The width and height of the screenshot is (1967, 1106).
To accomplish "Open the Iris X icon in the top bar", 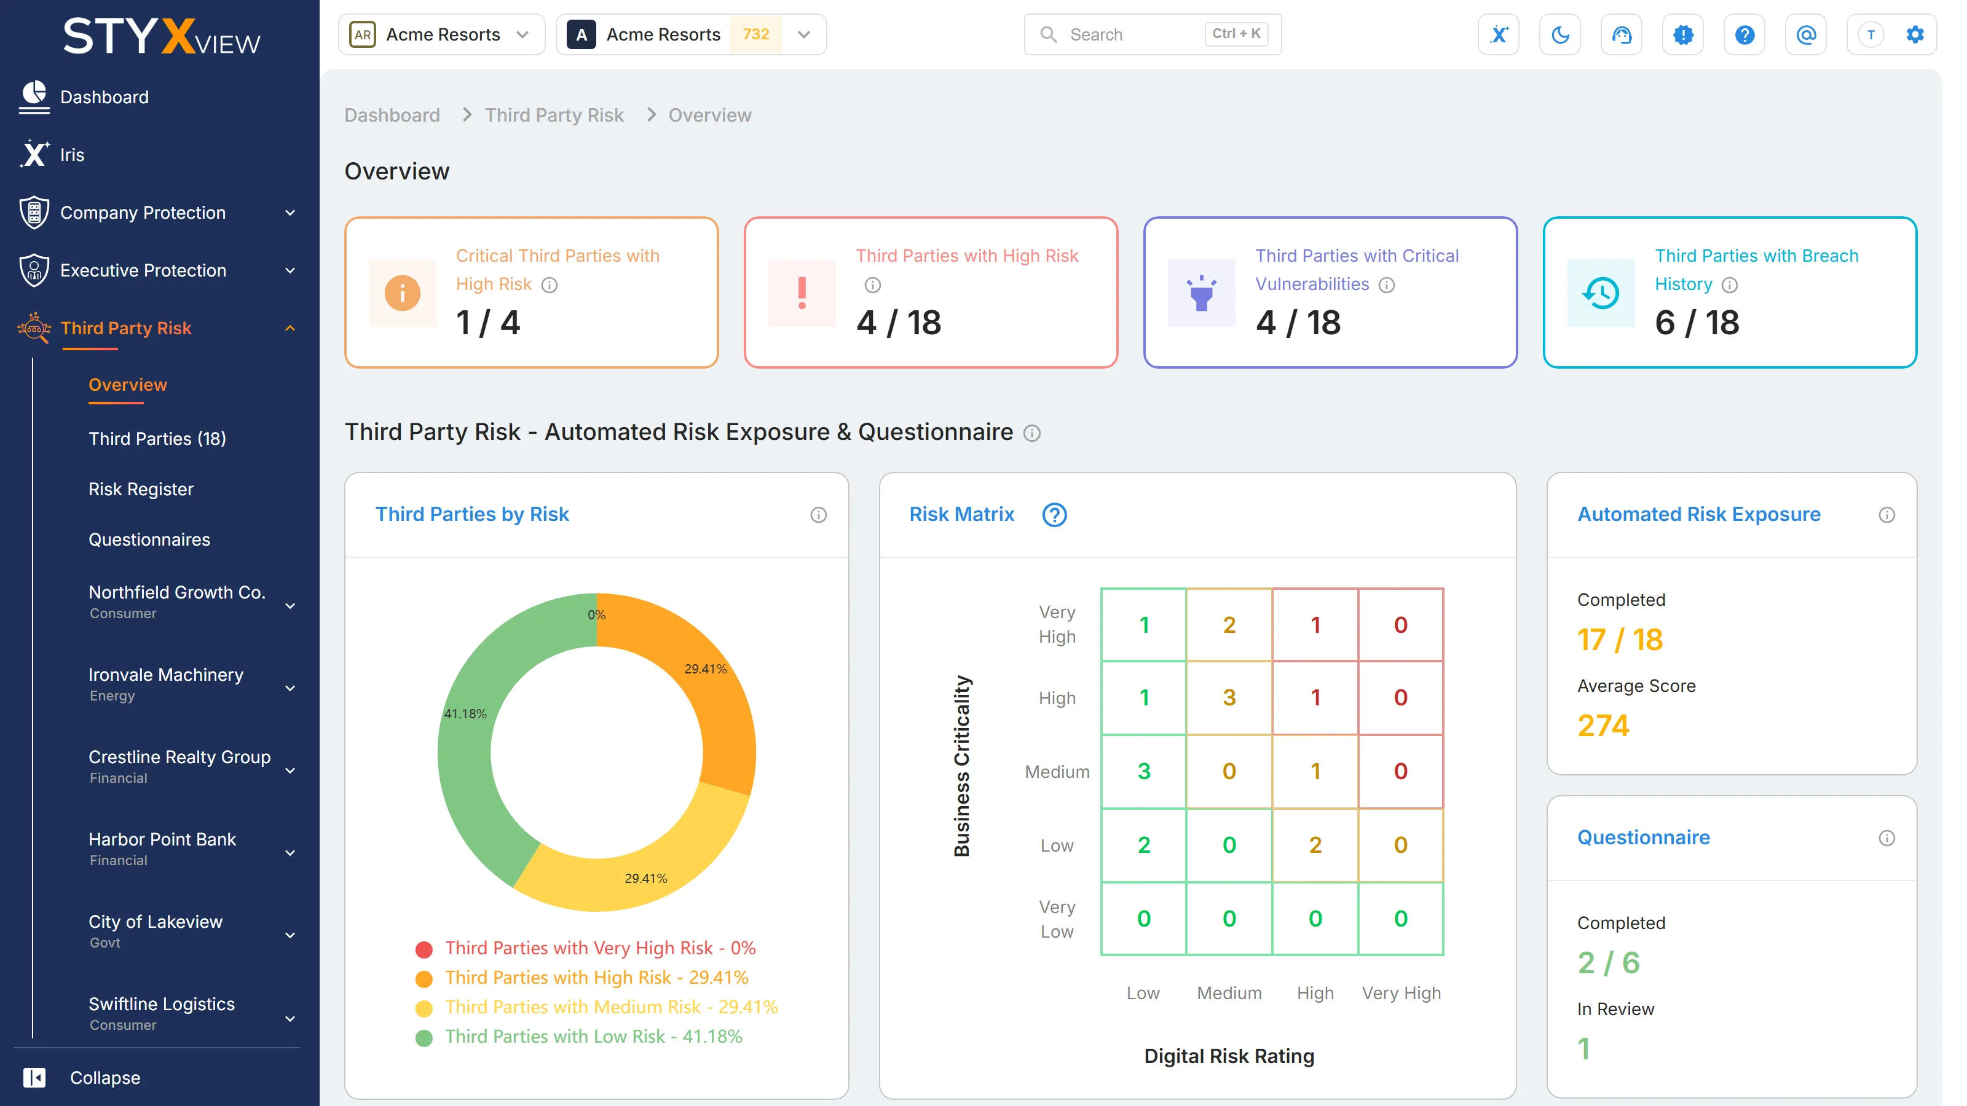I will [1498, 34].
